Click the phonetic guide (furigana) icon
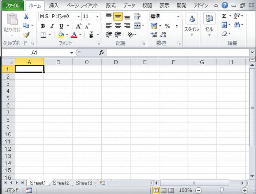Screen dimensions: 256x194 tap(91, 35)
